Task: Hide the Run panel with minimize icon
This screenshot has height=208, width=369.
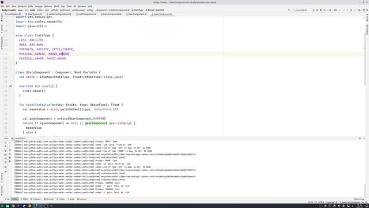Action: tap(364, 139)
